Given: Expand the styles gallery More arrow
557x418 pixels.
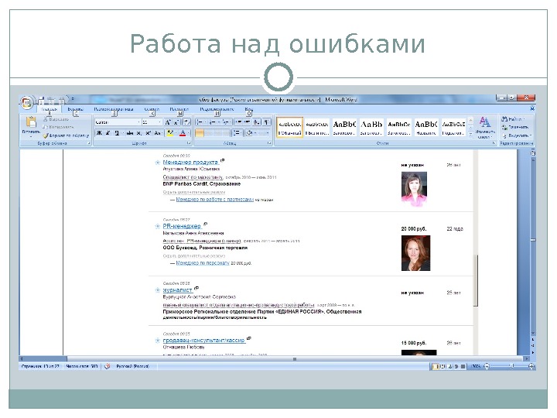Looking at the screenshot, I should (470, 134).
